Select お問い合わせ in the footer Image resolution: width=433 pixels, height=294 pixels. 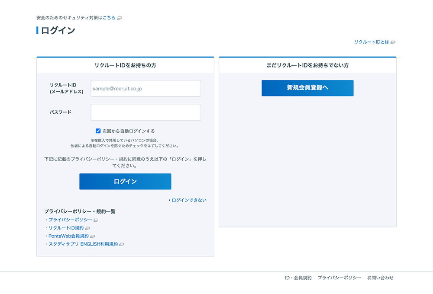380,278
